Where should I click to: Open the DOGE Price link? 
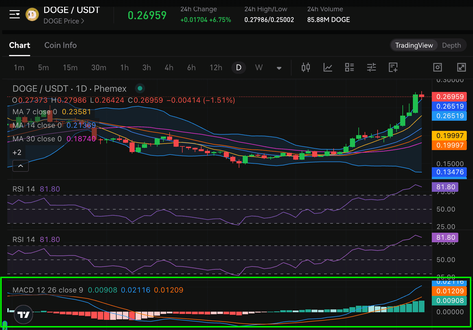(64, 21)
